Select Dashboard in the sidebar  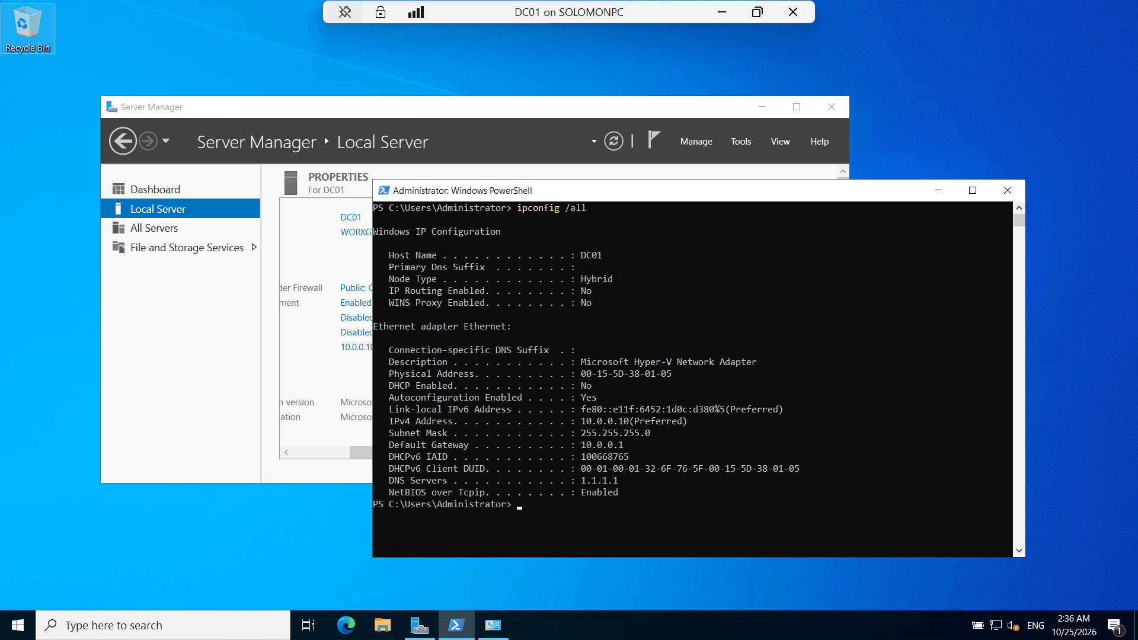[180, 189]
